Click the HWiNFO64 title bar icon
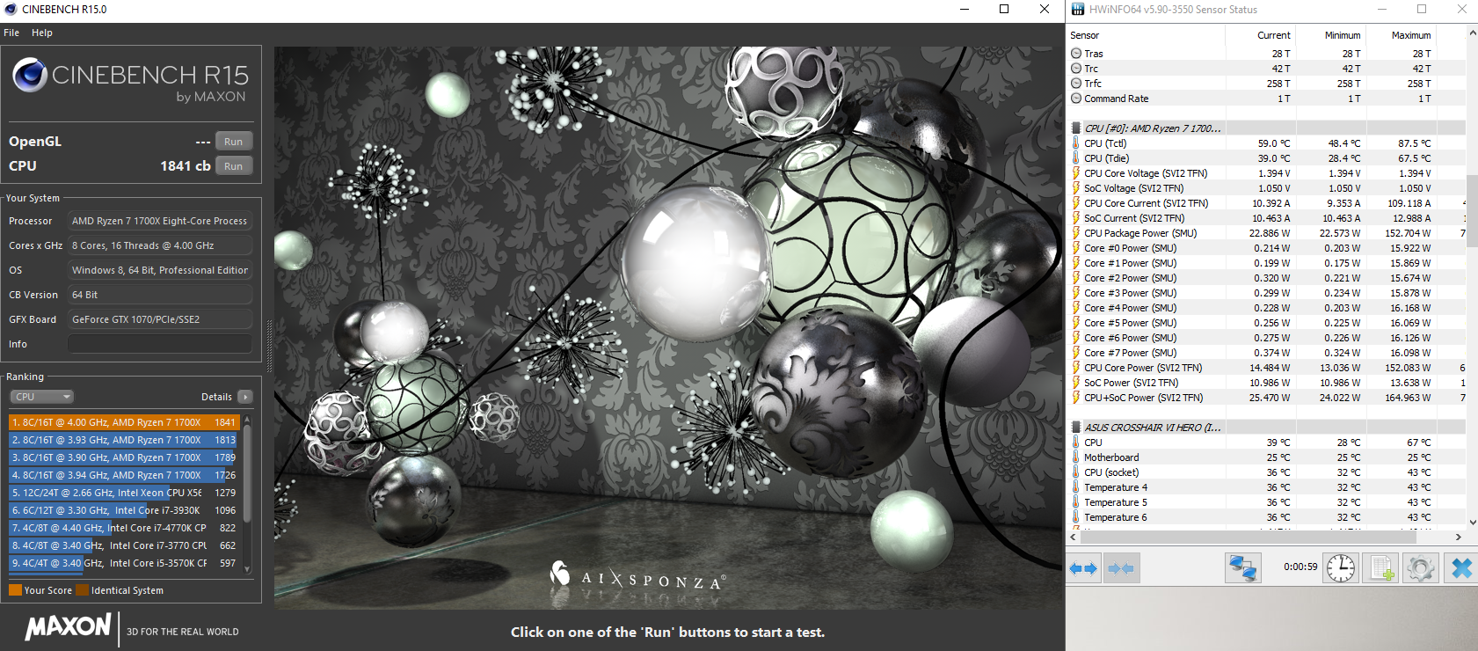 coord(1078,10)
